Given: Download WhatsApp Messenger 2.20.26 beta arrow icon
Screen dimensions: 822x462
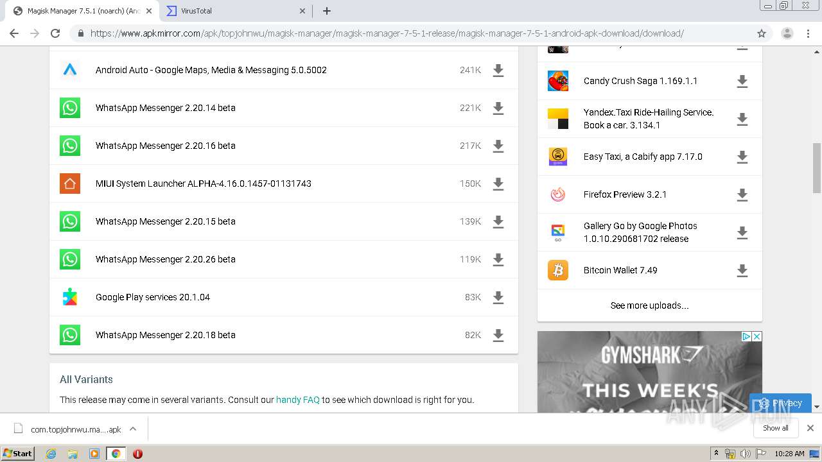Looking at the screenshot, I should (x=498, y=260).
